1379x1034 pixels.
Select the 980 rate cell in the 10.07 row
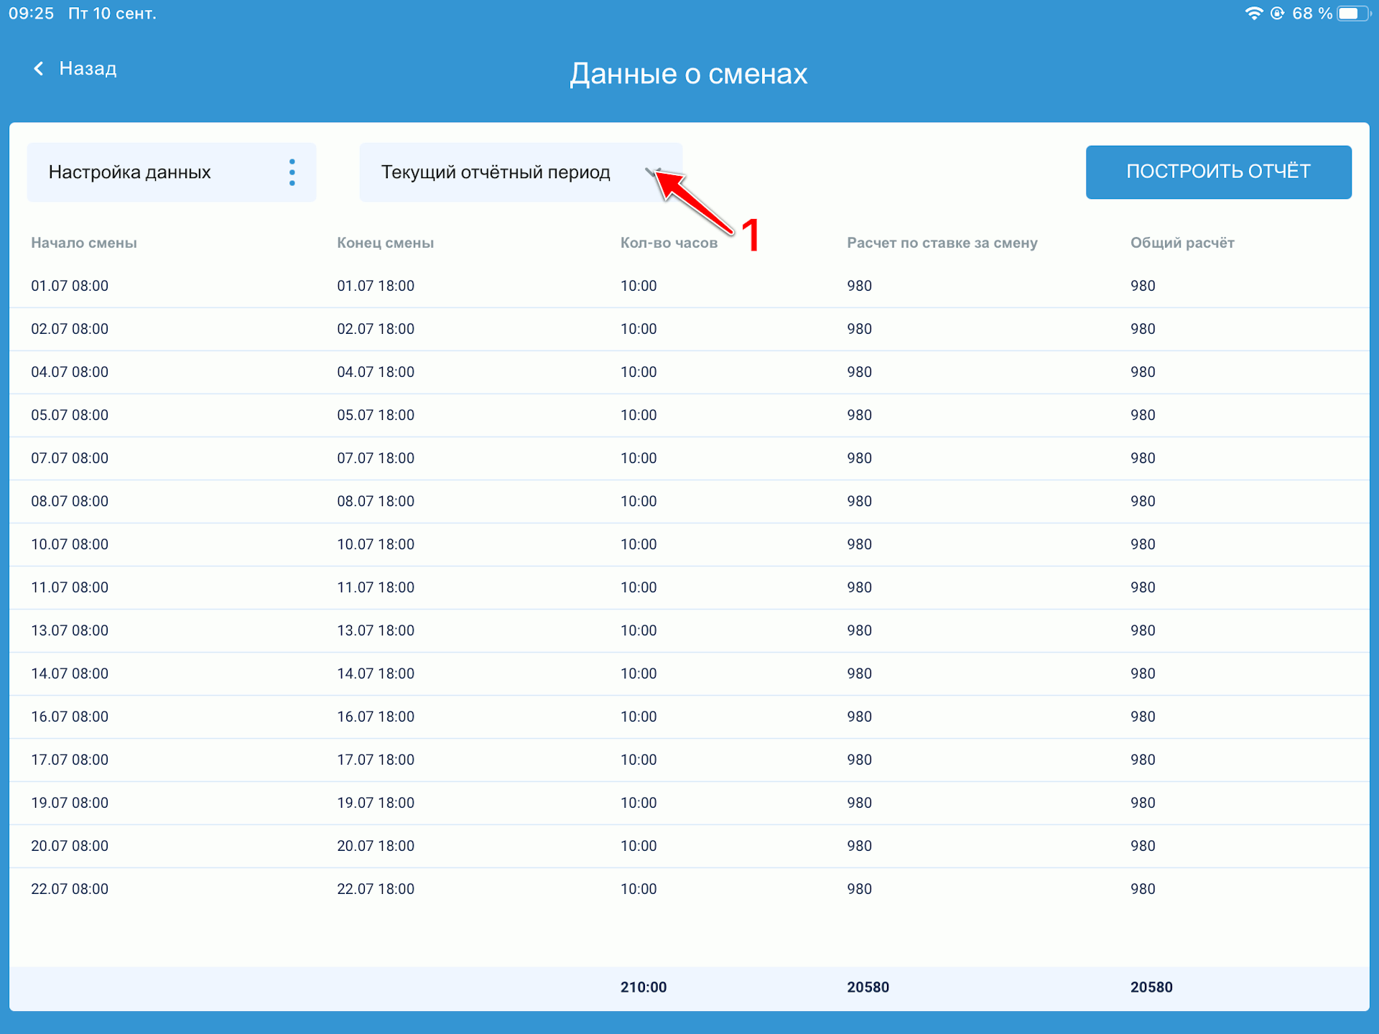(859, 544)
